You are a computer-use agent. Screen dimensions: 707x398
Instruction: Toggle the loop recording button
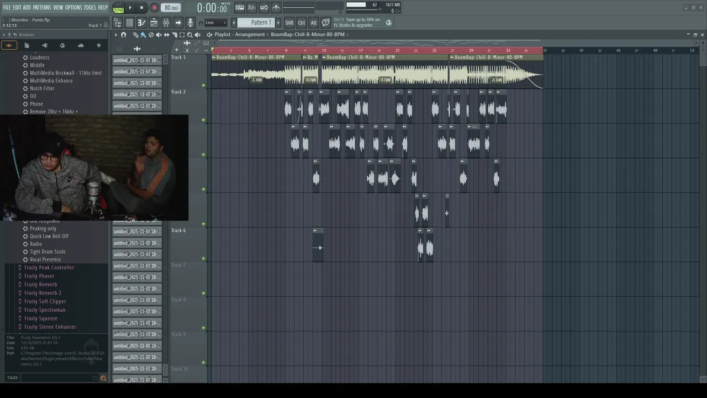(x=263, y=8)
